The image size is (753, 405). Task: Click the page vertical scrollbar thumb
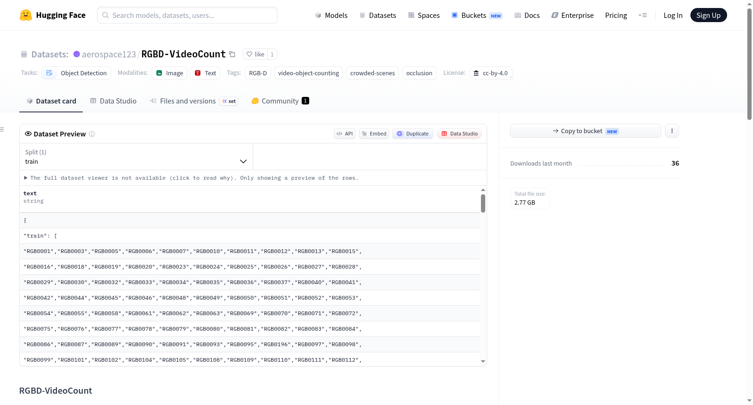(749, 64)
